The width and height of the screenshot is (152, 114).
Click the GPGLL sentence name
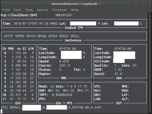tap(75, 36)
